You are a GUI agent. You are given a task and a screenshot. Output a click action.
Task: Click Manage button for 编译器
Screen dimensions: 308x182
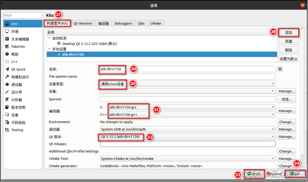point(286,111)
